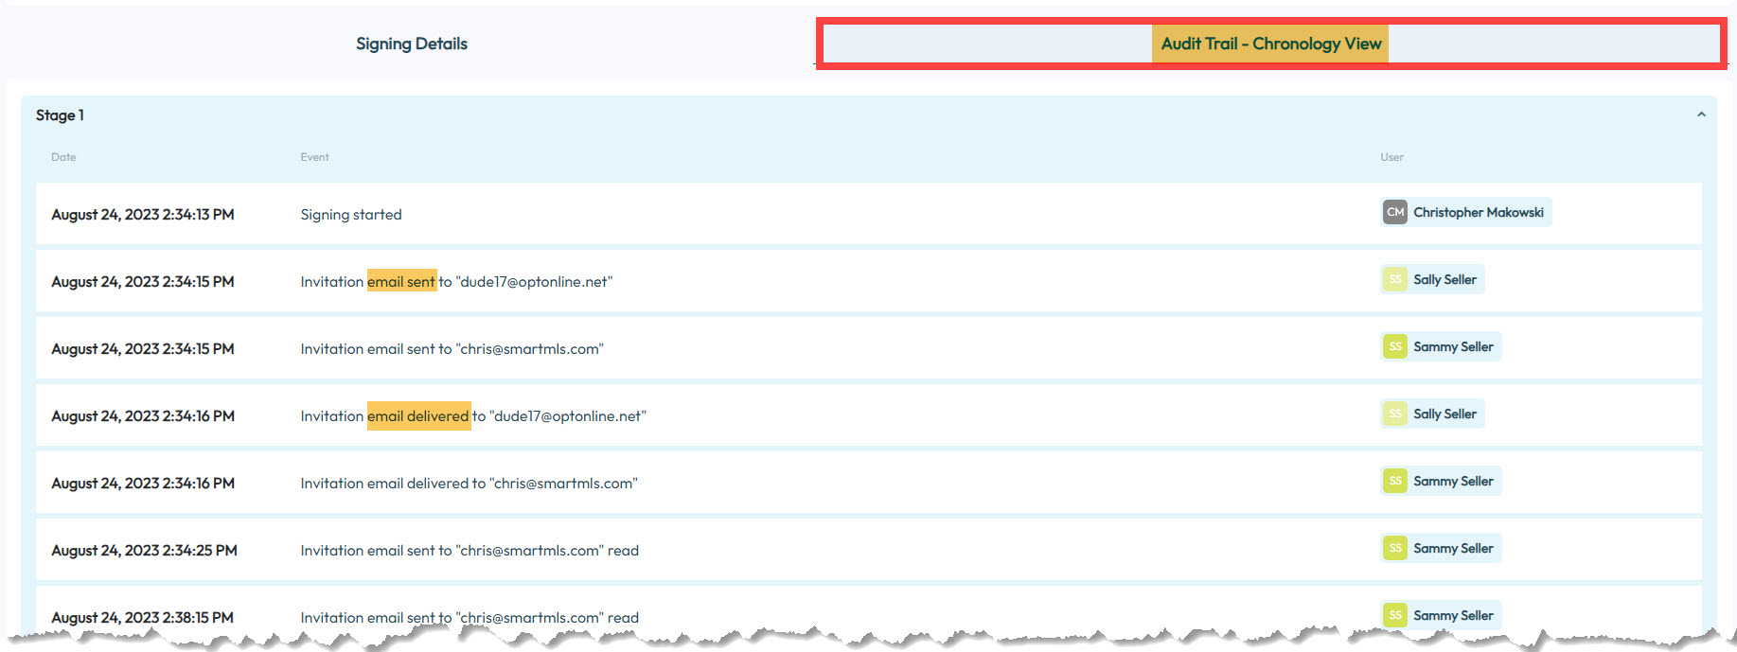Viewport: 1737px width, 652px height.
Task: Click date August 24, 2023 2:34:25 PM
Action: [x=144, y=551]
